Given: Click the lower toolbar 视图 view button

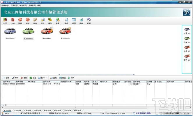Looking at the screenshot, I should (x=63, y=78).
